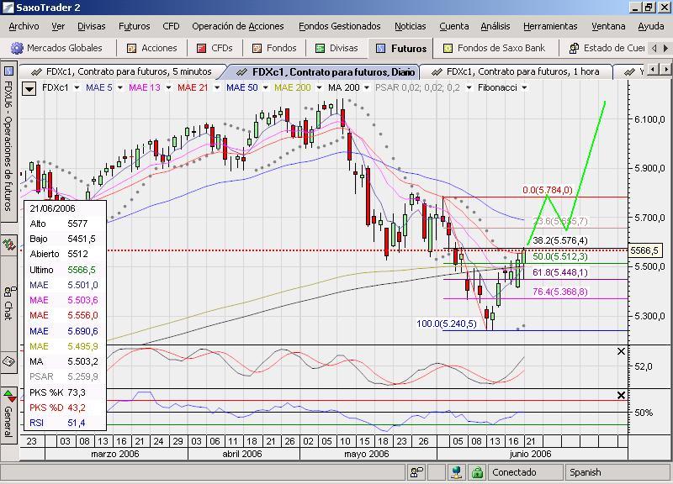The width and height of the screenshot is (673, 484).
Task: Click the green padlock status icon
Action: 477,472
